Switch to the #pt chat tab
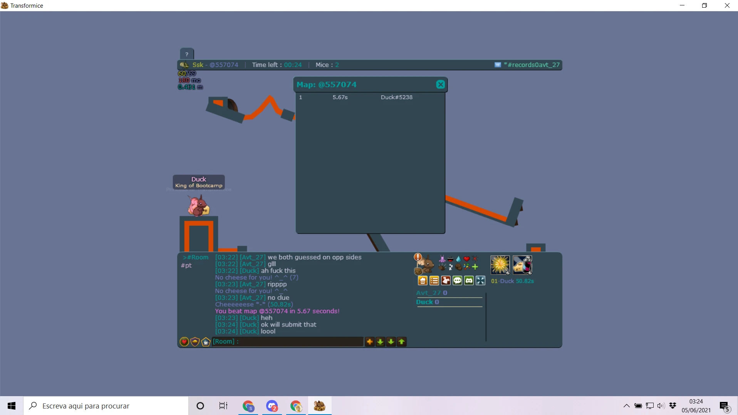The height and width of the screenshot is (415, 738). (x=186, y=265)
